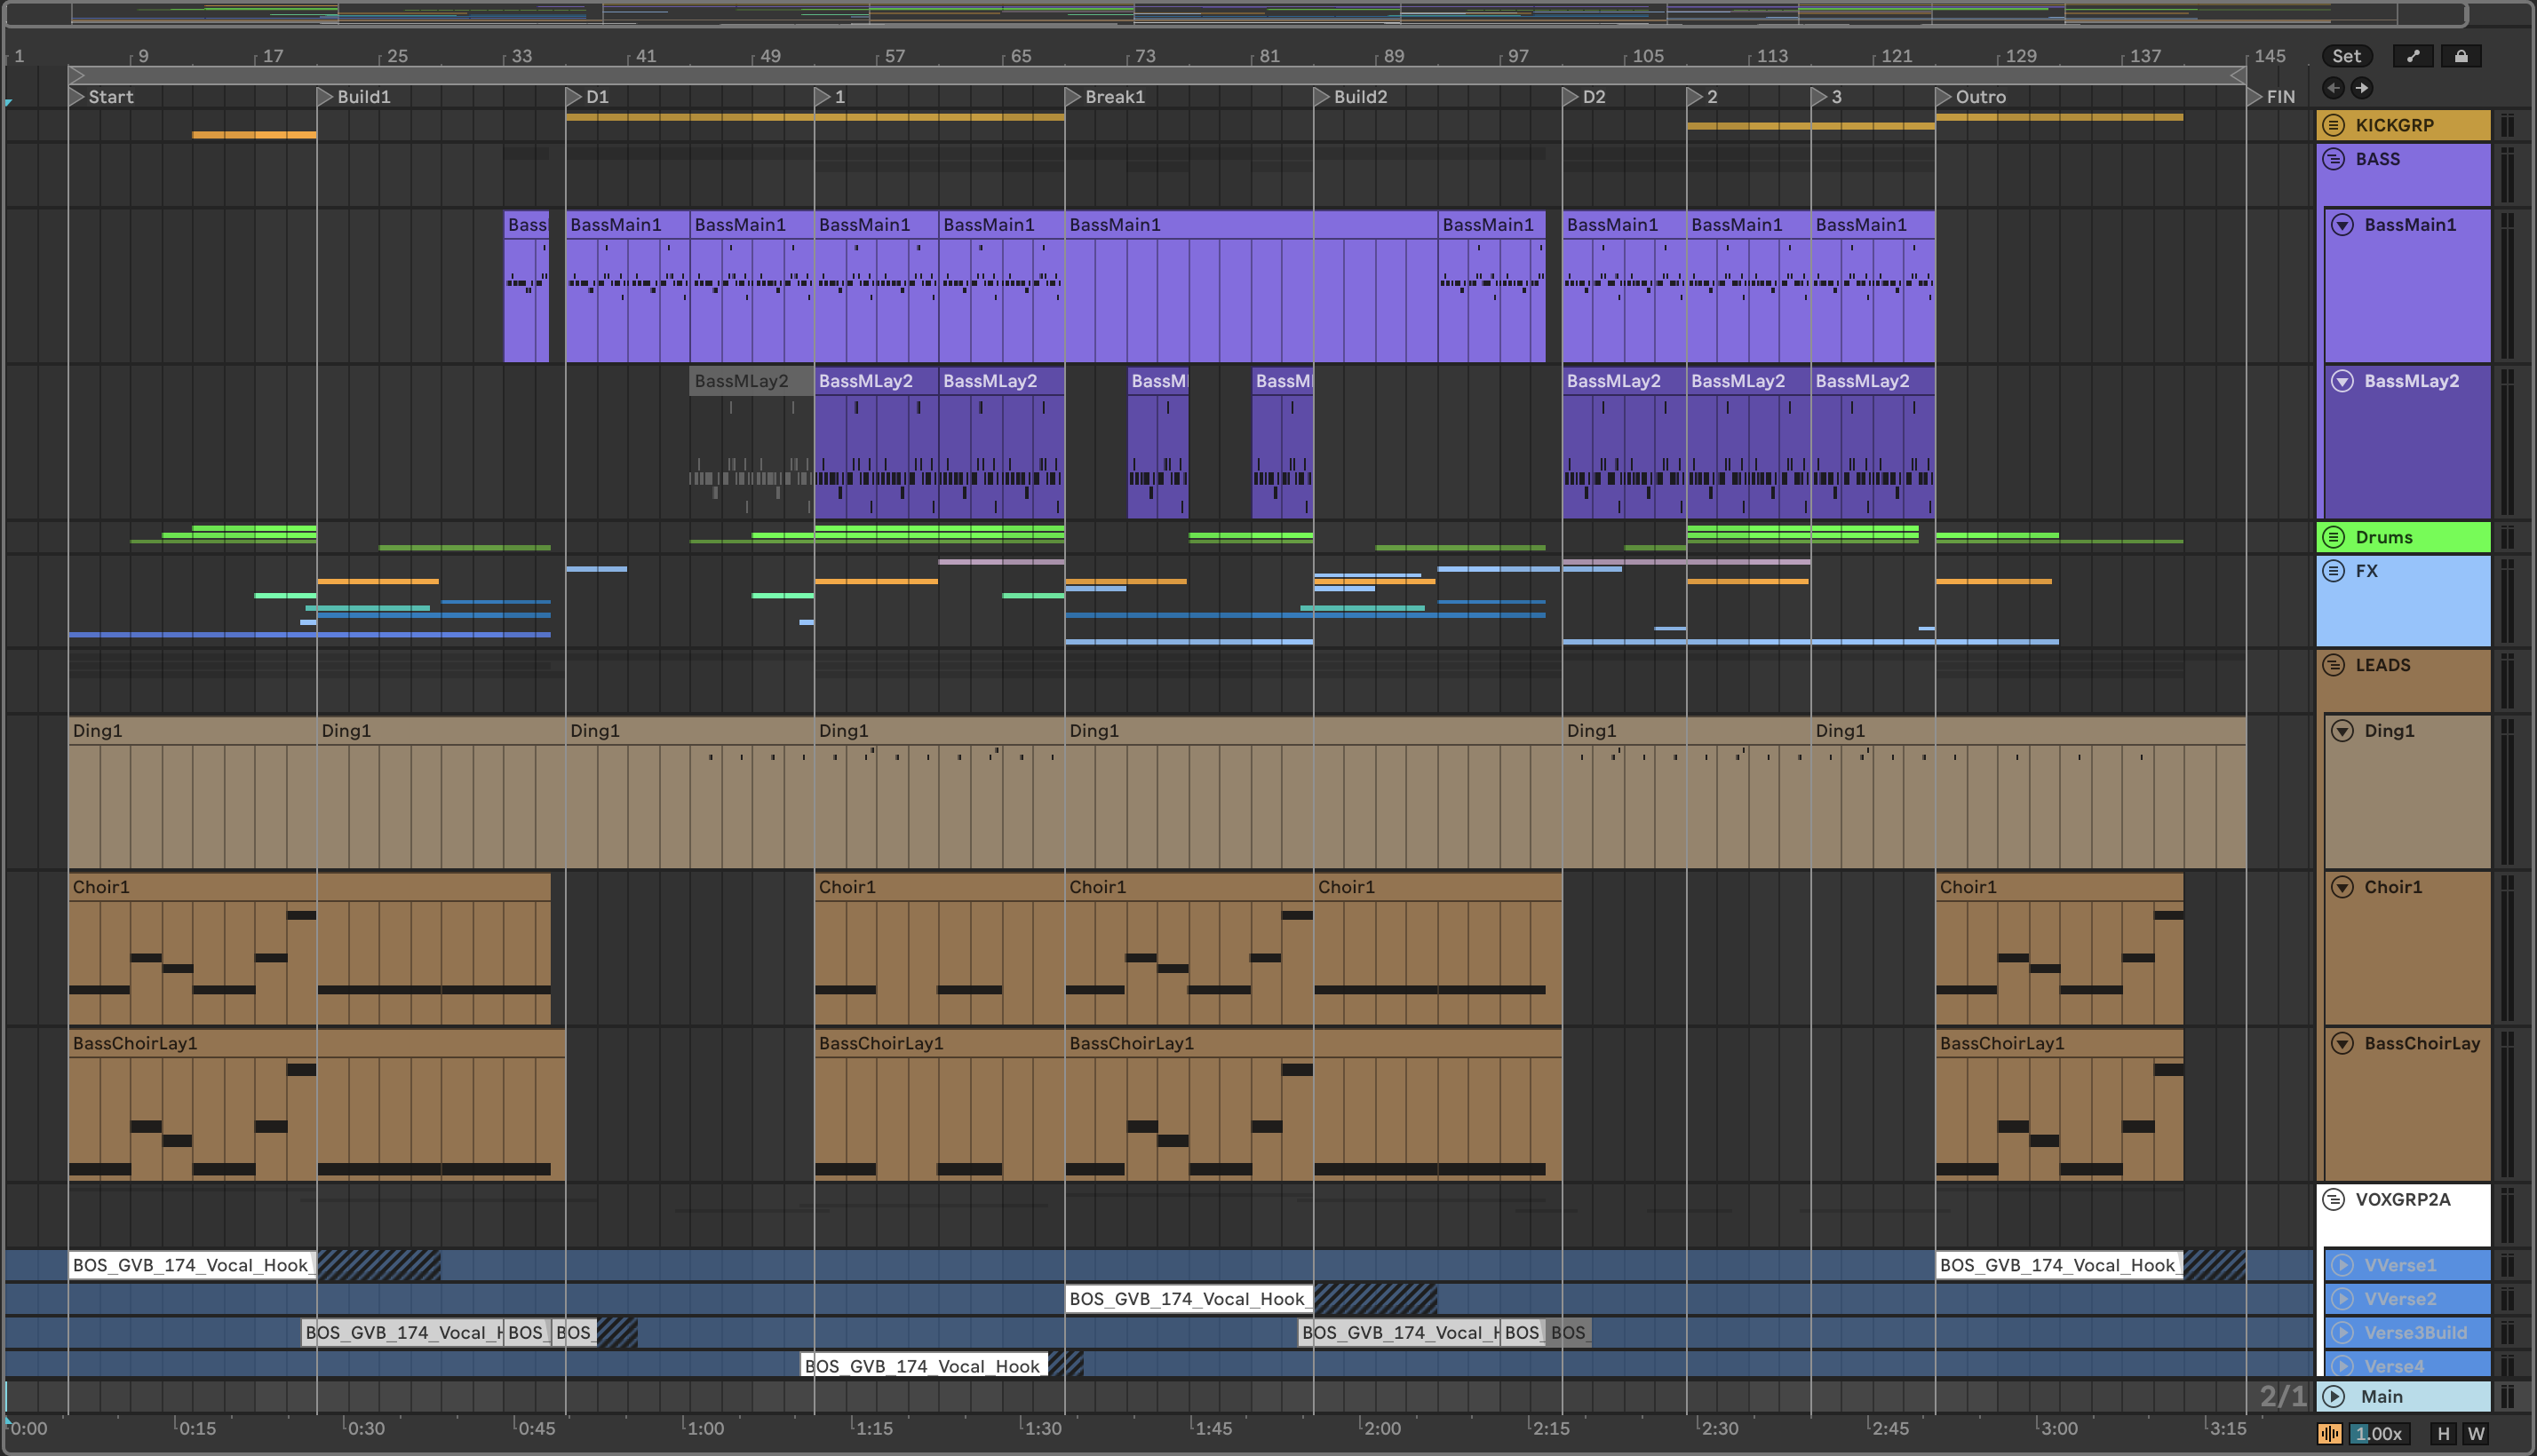Toggle the Lock Envelopes padlock button
This screenshot has width=2537, height=1456.
click(2461, 56)
